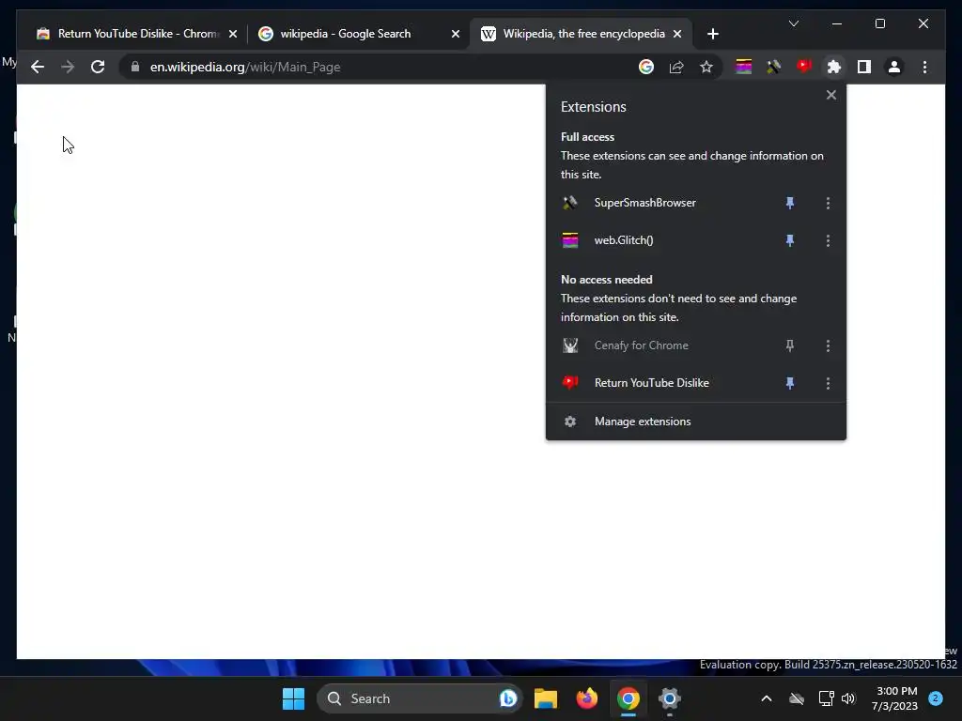Launch Firefox from the taskbar

(587, 698)
